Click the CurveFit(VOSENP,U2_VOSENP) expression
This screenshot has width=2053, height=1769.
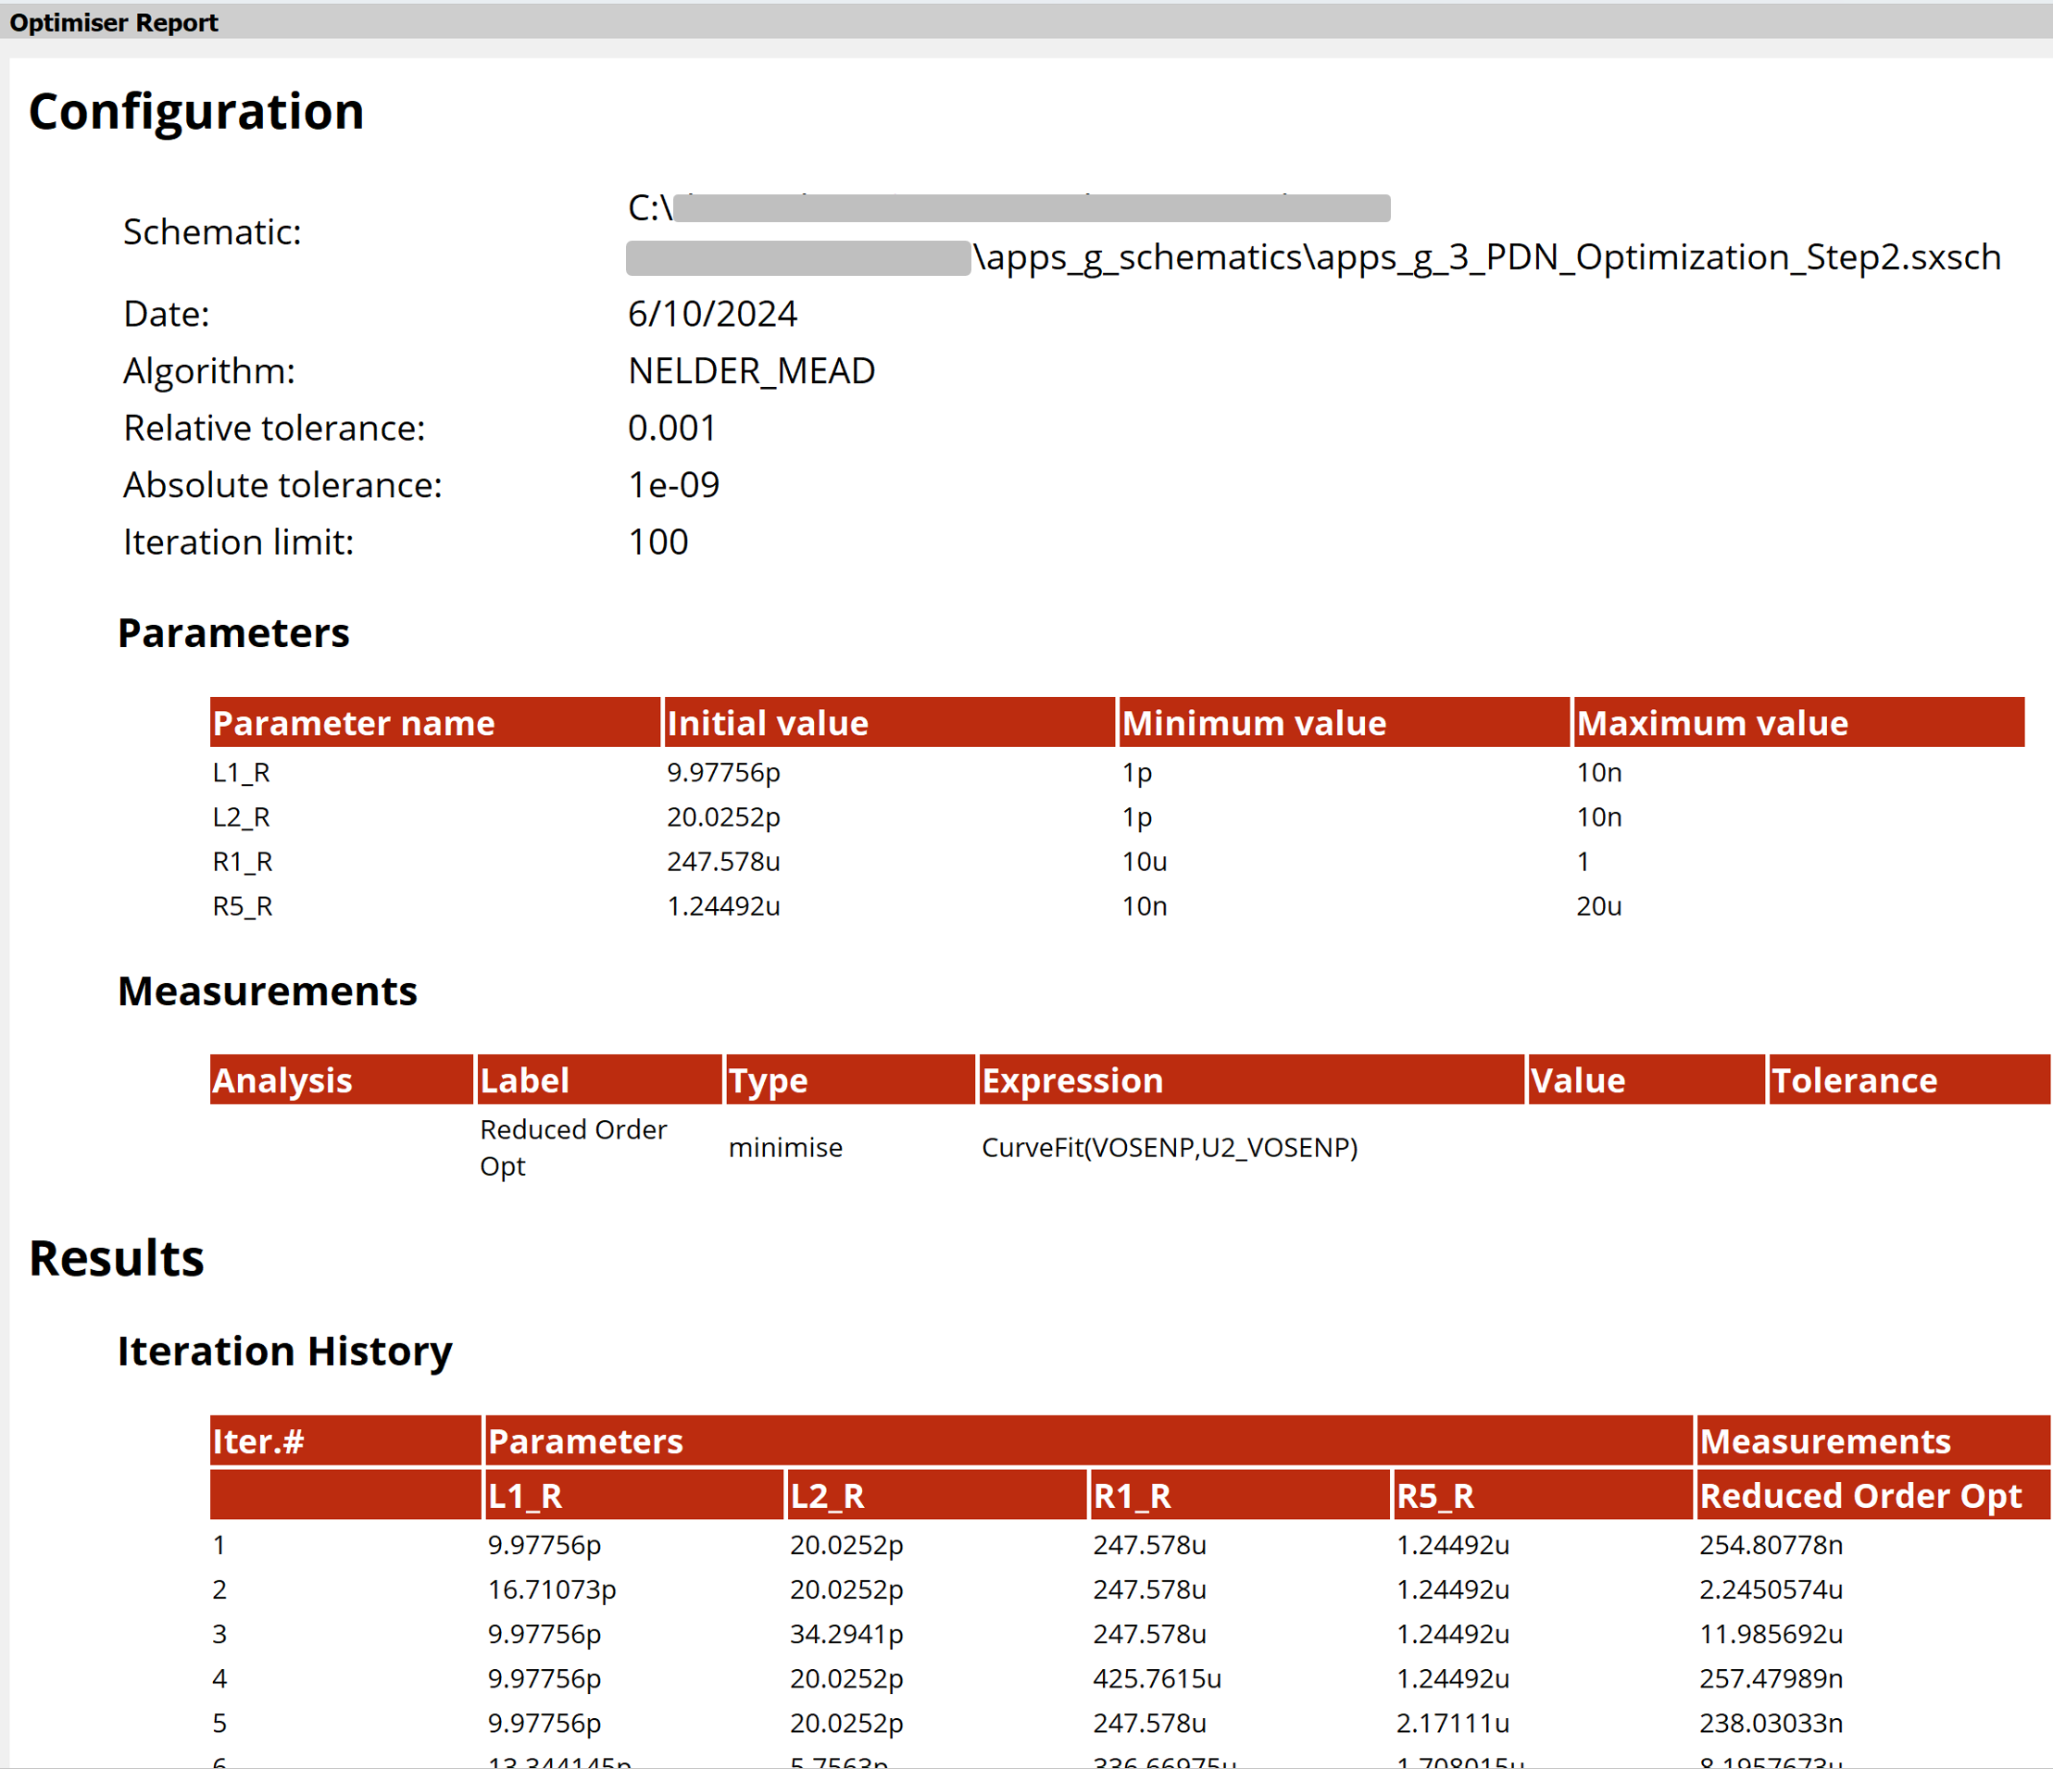click(1170, 1147)
